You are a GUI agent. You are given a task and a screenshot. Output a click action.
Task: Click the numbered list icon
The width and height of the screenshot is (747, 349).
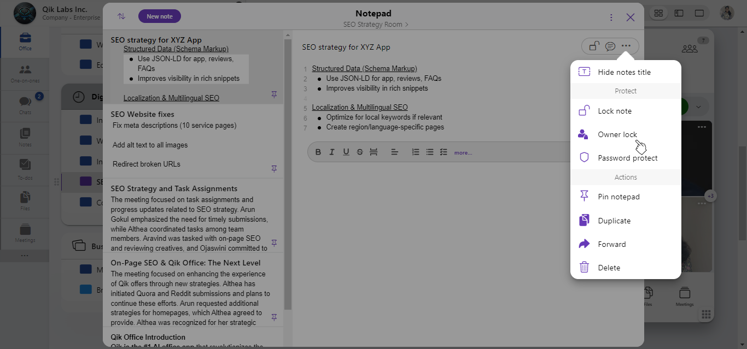tap(416, 152)
